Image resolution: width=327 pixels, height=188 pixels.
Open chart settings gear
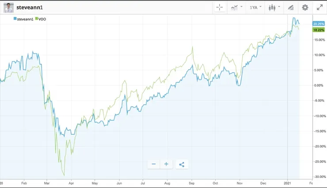(305, 7)
